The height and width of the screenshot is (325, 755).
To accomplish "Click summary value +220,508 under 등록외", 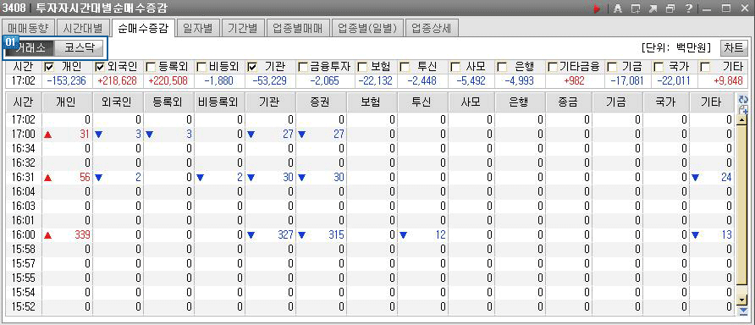I will click(168, 81).
